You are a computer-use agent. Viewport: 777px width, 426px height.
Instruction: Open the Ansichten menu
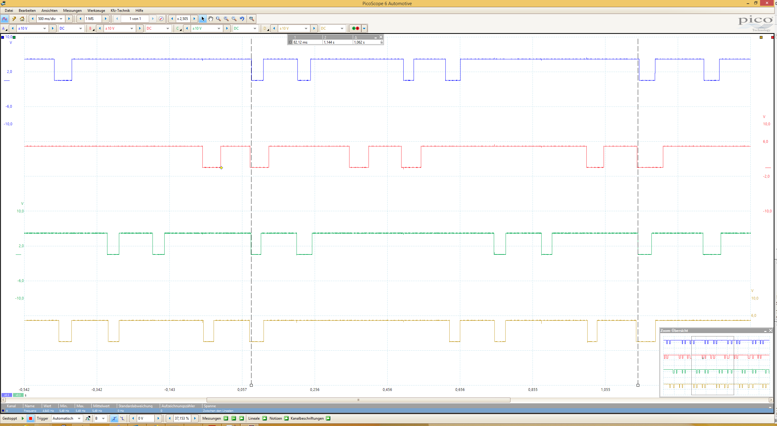pyautogui.click(x=49, y=10)
